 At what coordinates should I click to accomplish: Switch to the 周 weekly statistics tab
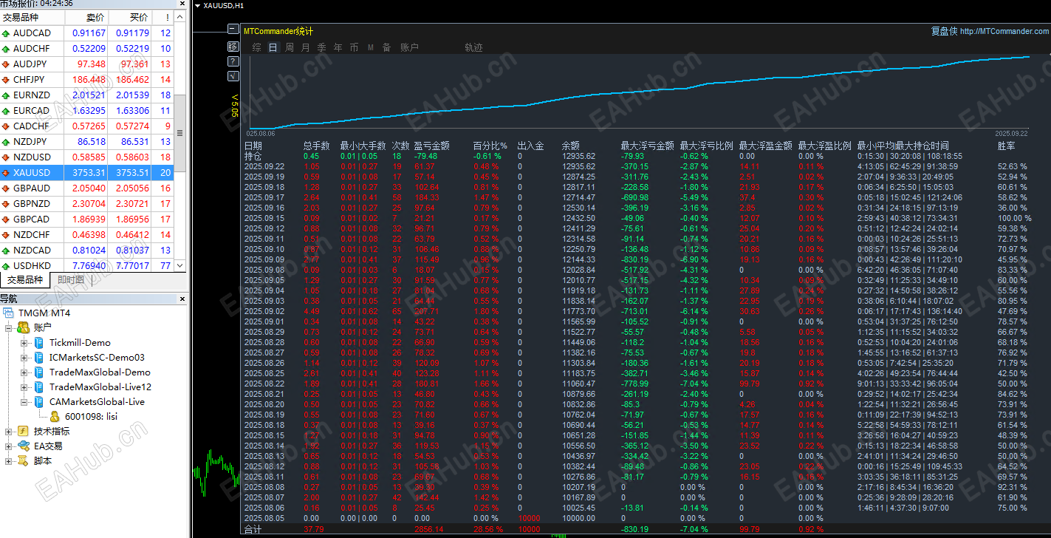[x=289, y=47]
